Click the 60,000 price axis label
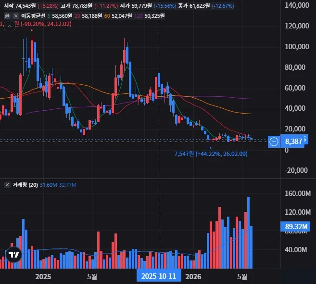 coord(295,88)
